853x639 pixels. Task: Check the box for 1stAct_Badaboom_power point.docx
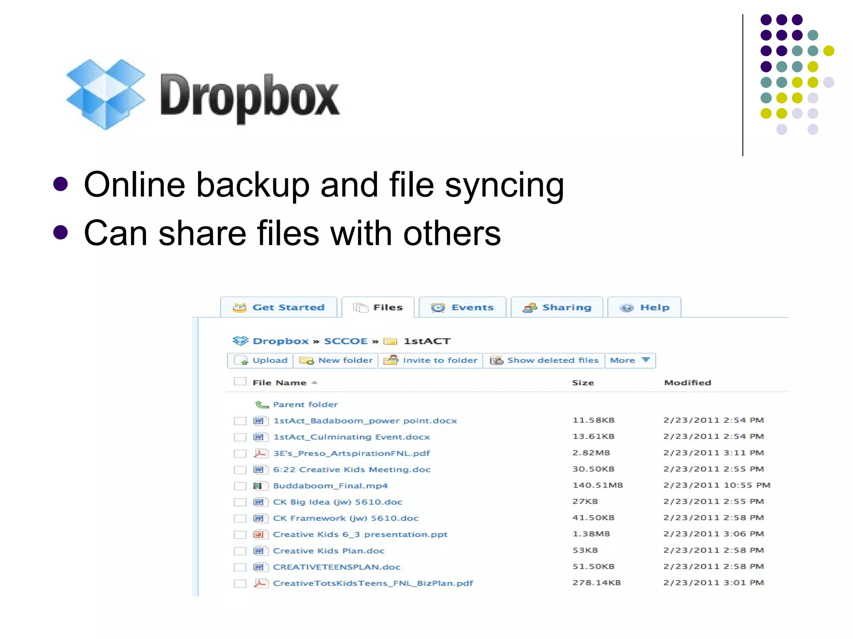click(240, 421)
